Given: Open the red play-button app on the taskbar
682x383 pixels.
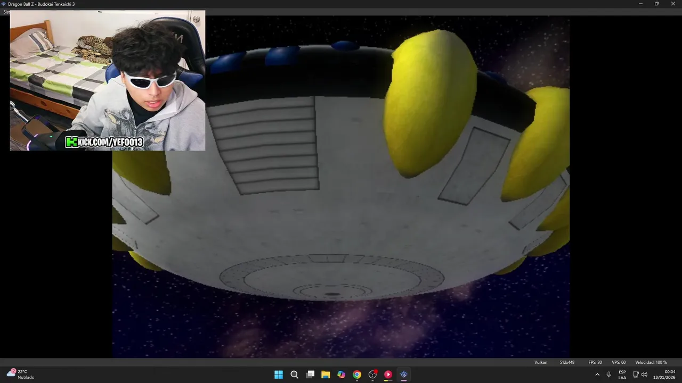Looking at the screenshot, I should (388, 374).
